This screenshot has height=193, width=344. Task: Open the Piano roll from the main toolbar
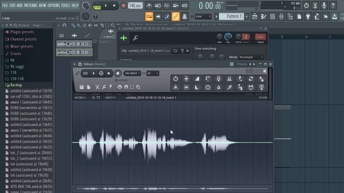click(263, 17)
